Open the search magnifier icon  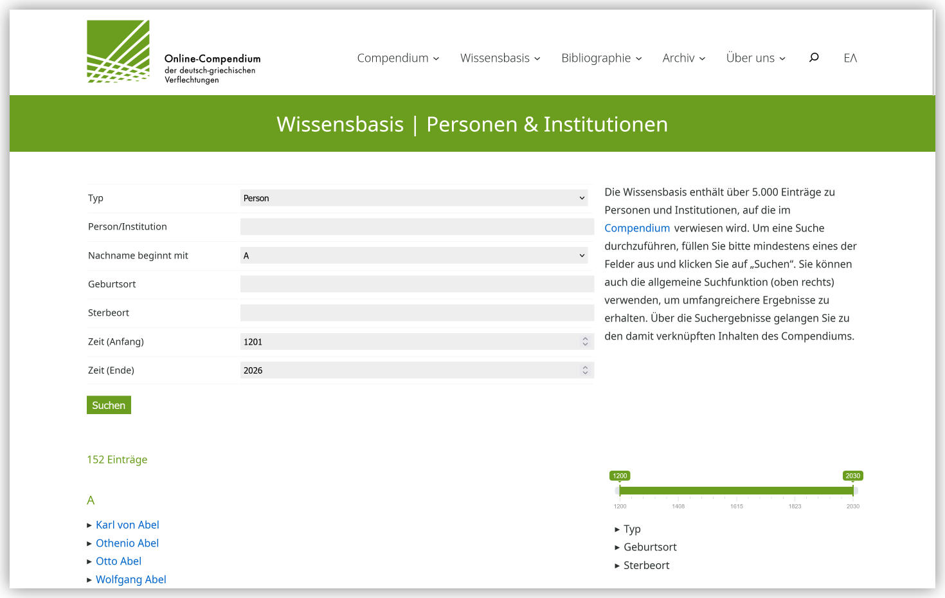[814, 58]
